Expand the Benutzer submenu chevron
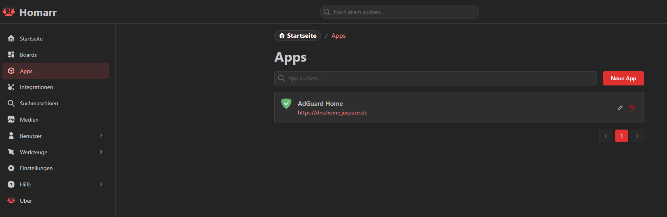 tap(101, 136)
